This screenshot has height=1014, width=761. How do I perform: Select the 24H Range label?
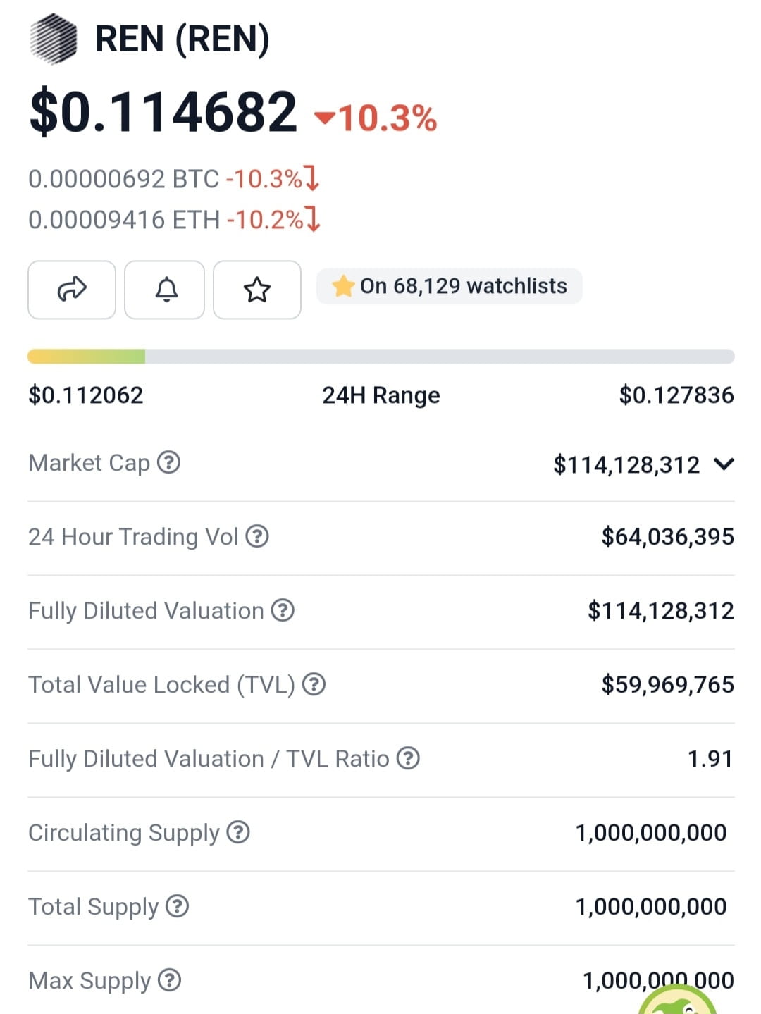click(x=380, y=395)
